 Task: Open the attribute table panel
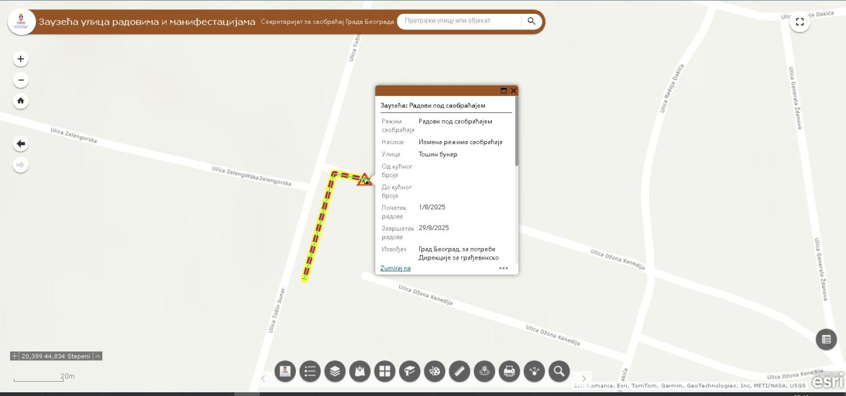826,339
